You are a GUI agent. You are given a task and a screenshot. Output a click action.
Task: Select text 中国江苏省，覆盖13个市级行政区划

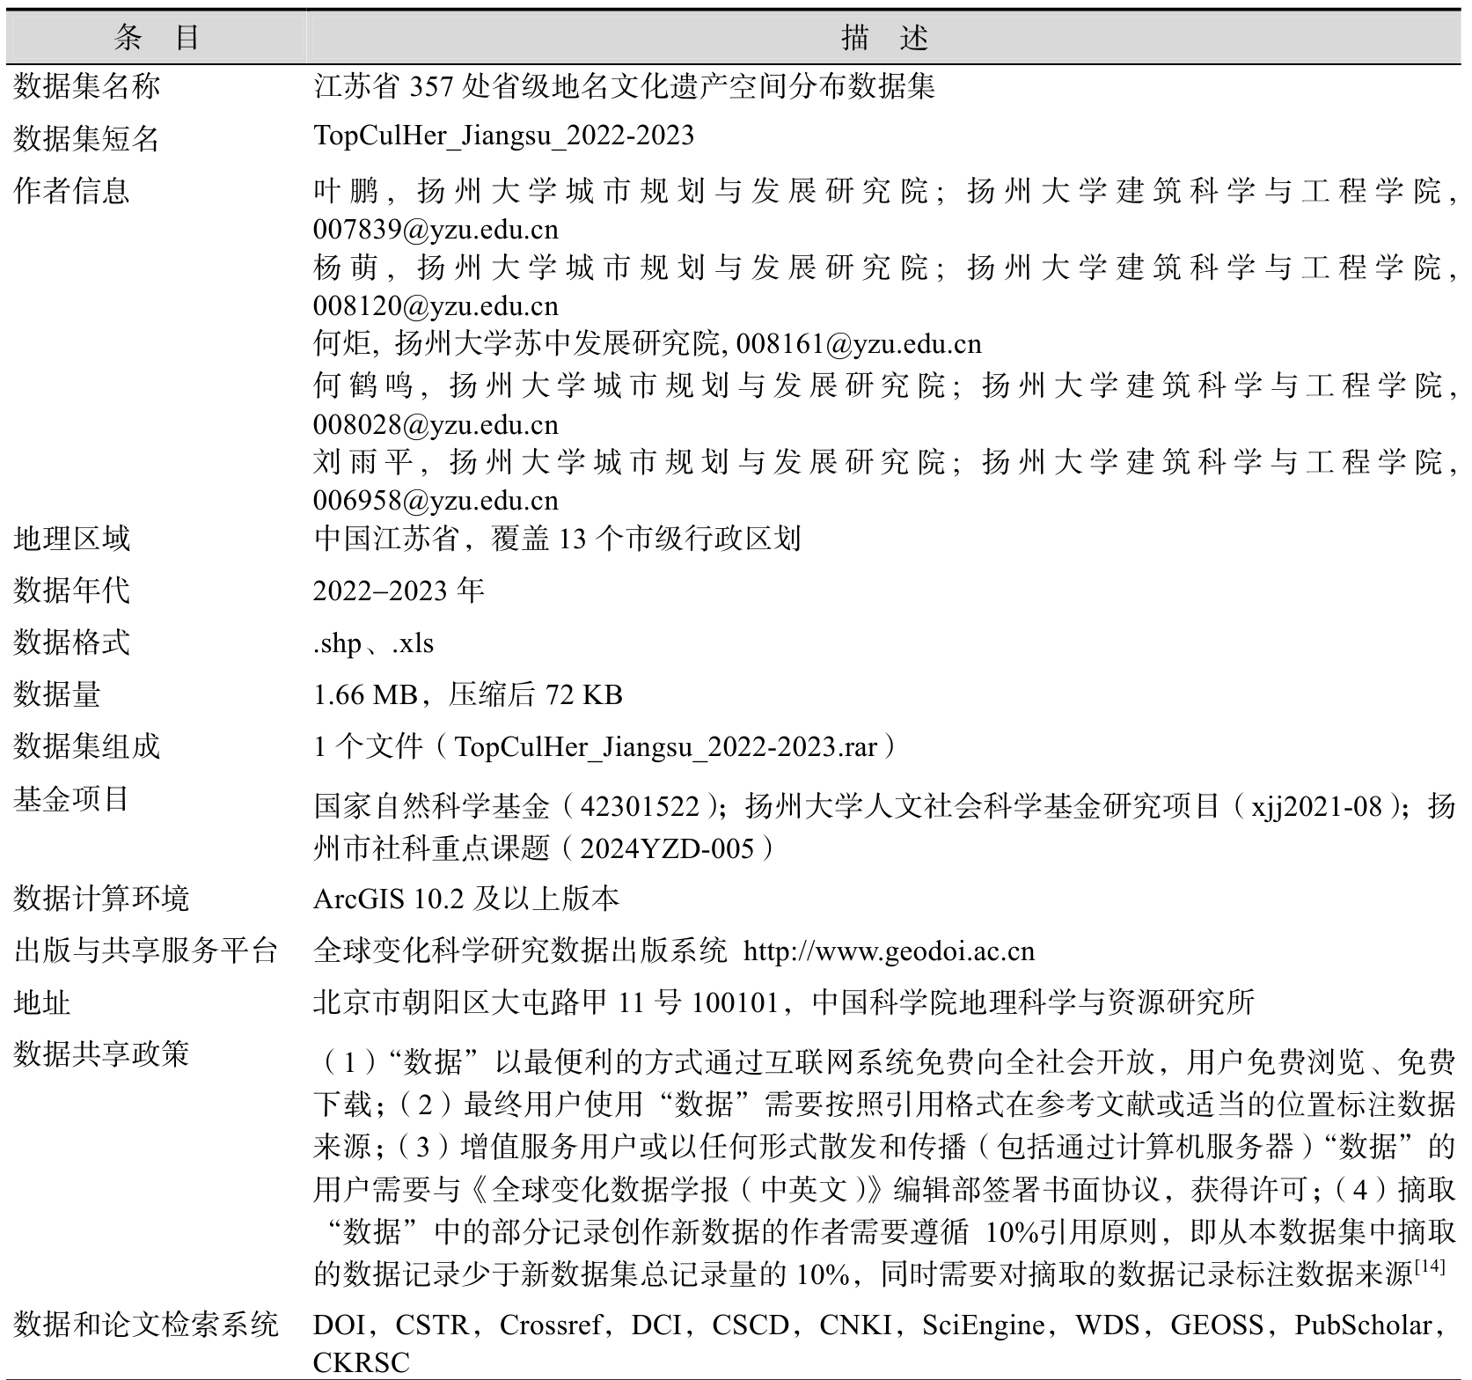point(557,538)
